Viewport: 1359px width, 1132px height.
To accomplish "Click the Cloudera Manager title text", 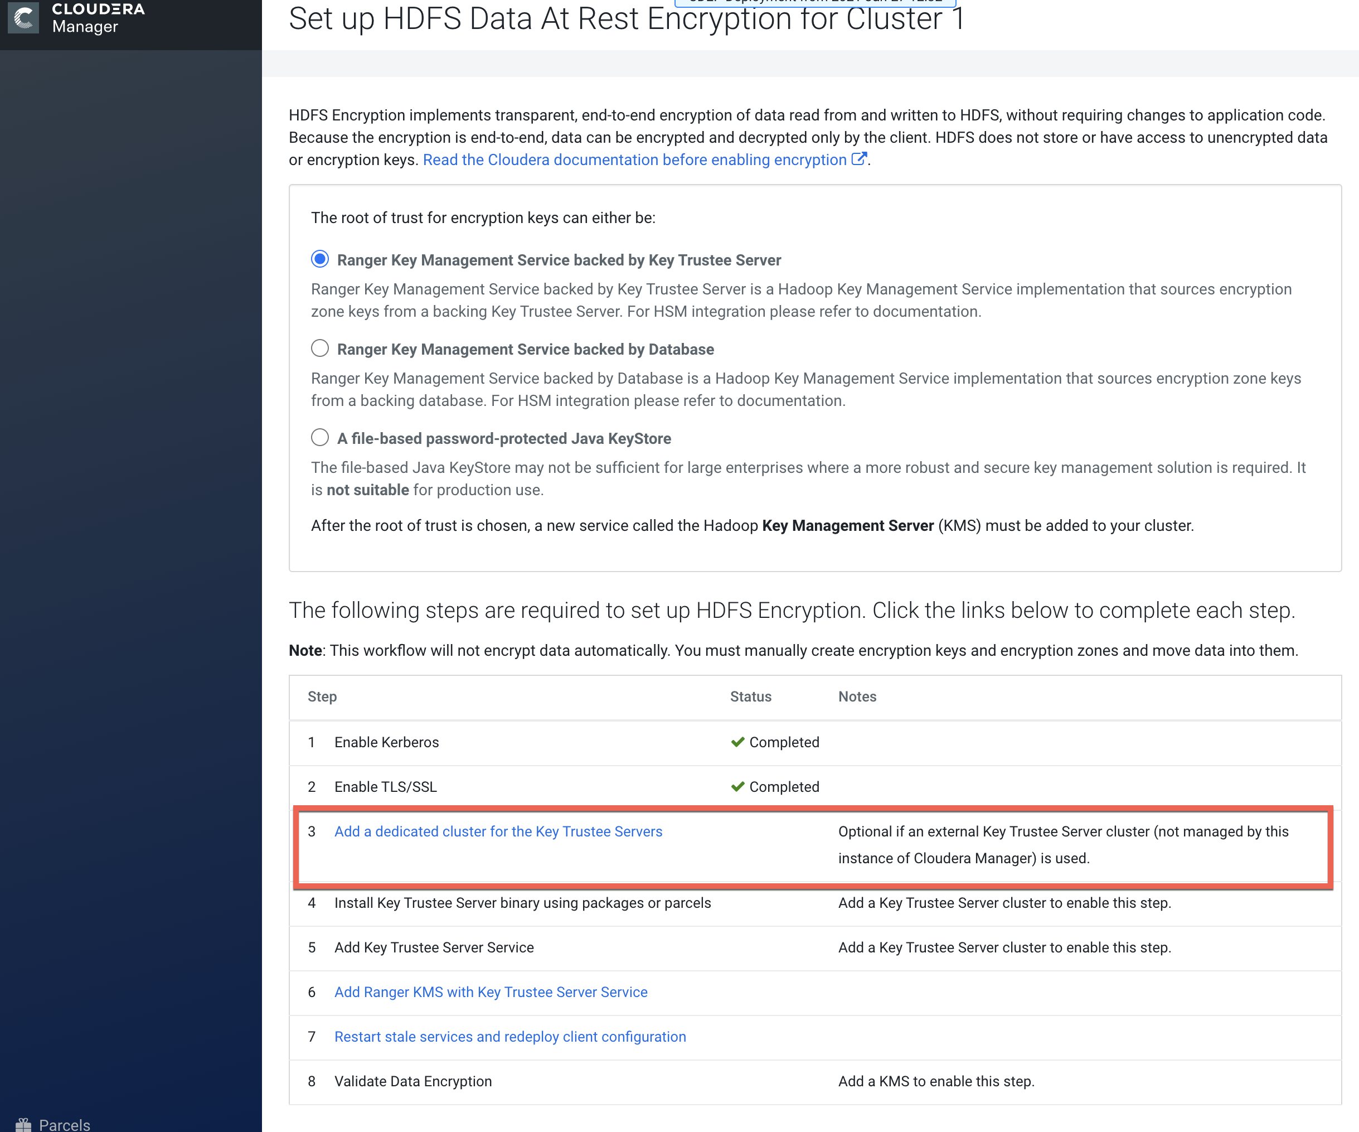I will (98, 17).
